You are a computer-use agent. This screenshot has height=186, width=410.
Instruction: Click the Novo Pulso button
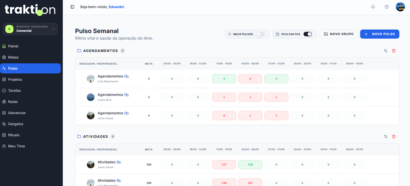[x=380, y=34]
